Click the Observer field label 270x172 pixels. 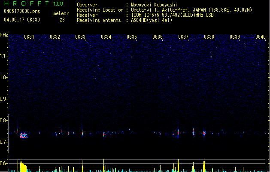point(87,5)
